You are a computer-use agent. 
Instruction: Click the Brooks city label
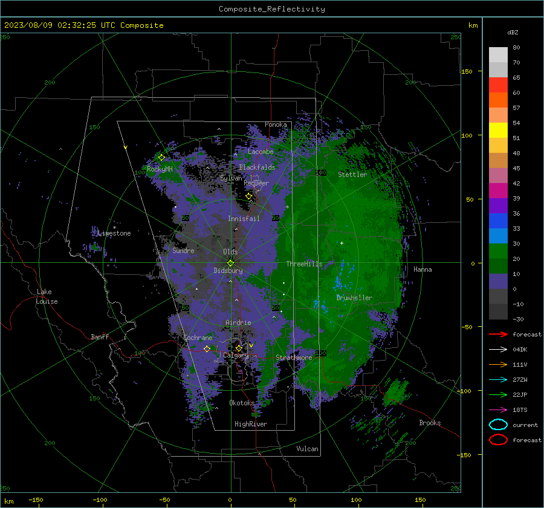[430, 423]
